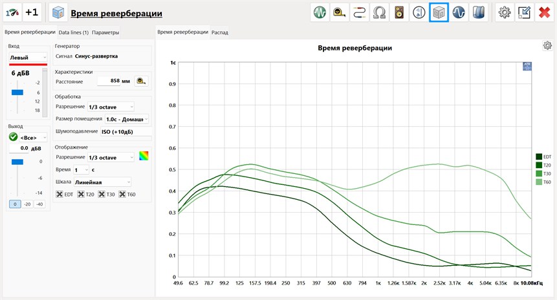Click the measure distance icon beside 858 мм
This screenshot has height=300, width=557.
tap(140, 81)
